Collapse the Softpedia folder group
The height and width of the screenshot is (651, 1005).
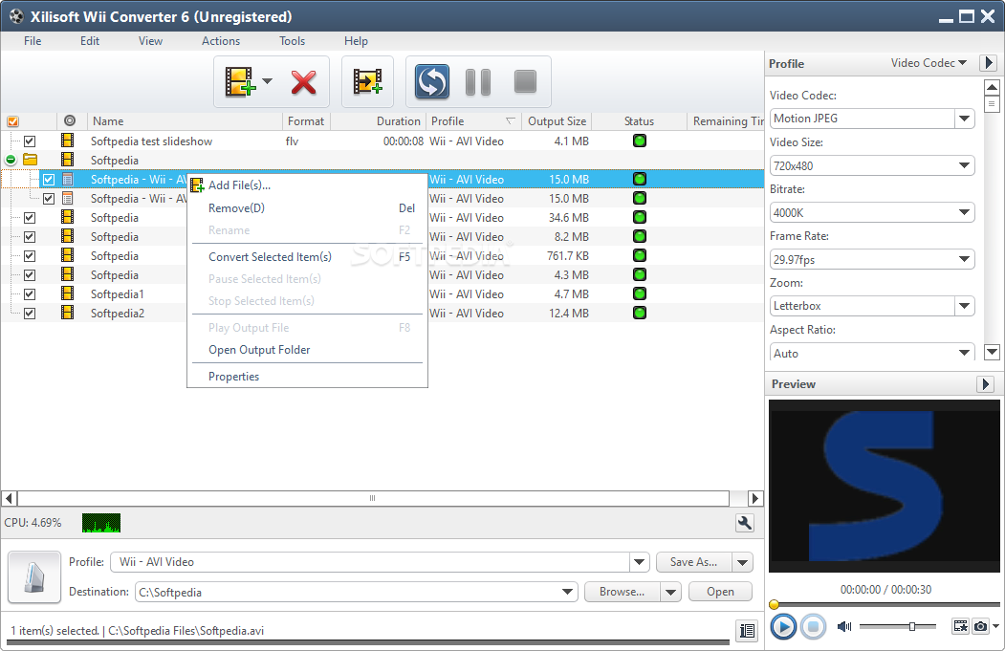pos(11,160)
